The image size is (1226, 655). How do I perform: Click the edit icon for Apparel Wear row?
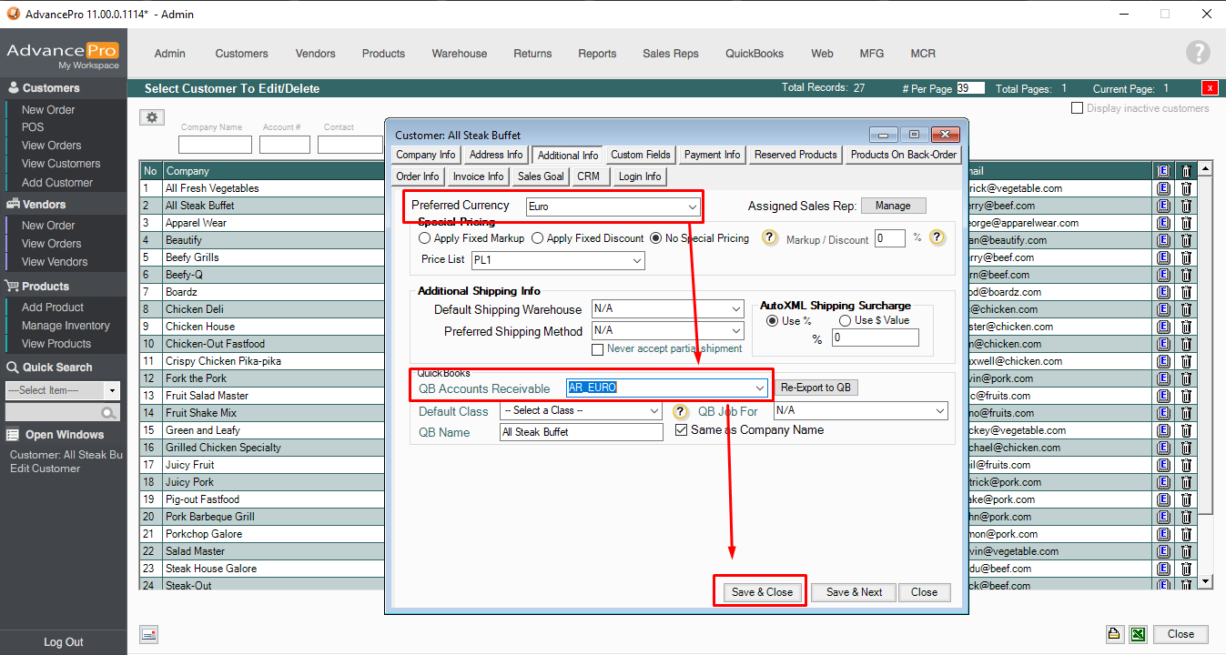(x=1163, y=223)
